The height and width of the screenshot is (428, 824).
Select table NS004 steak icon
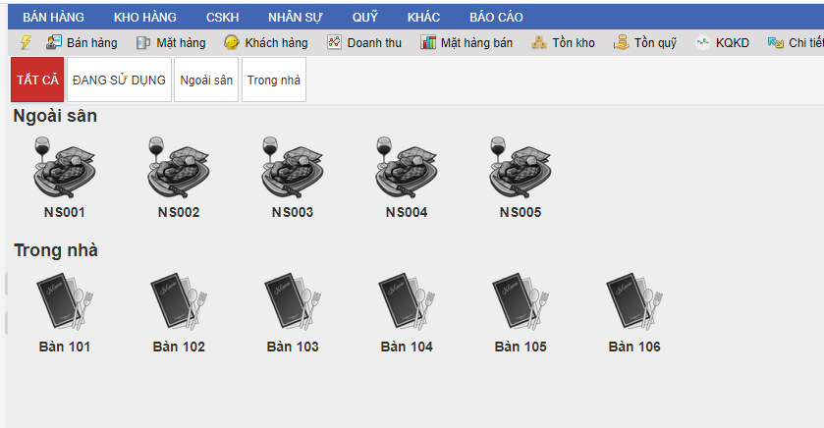pos(407,167)
